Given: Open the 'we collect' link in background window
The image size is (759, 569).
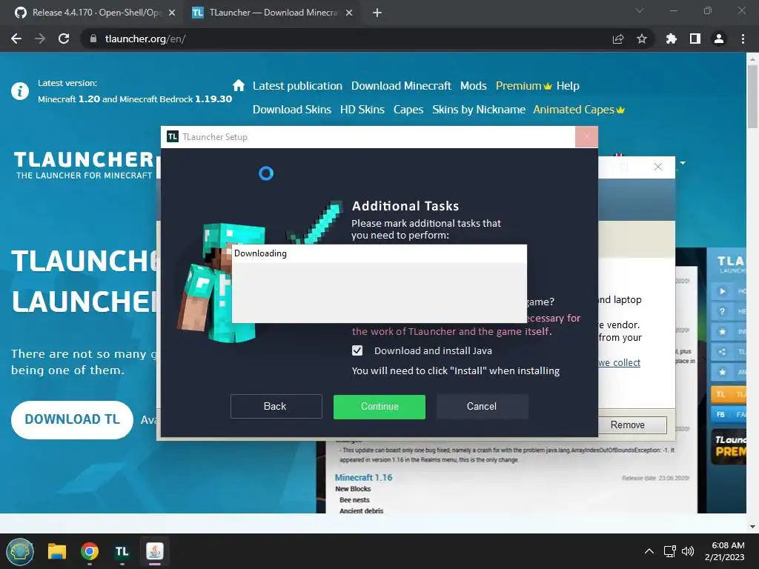Looking at the screenshot, I should point(619,362).
